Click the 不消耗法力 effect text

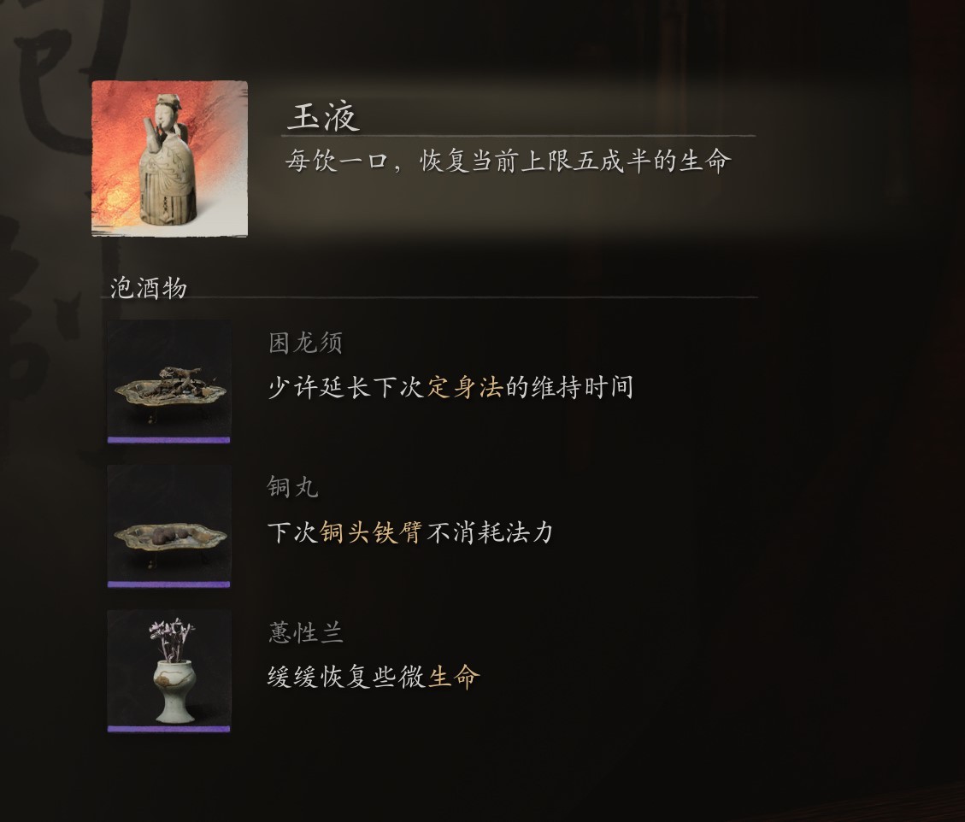[491, 532]
